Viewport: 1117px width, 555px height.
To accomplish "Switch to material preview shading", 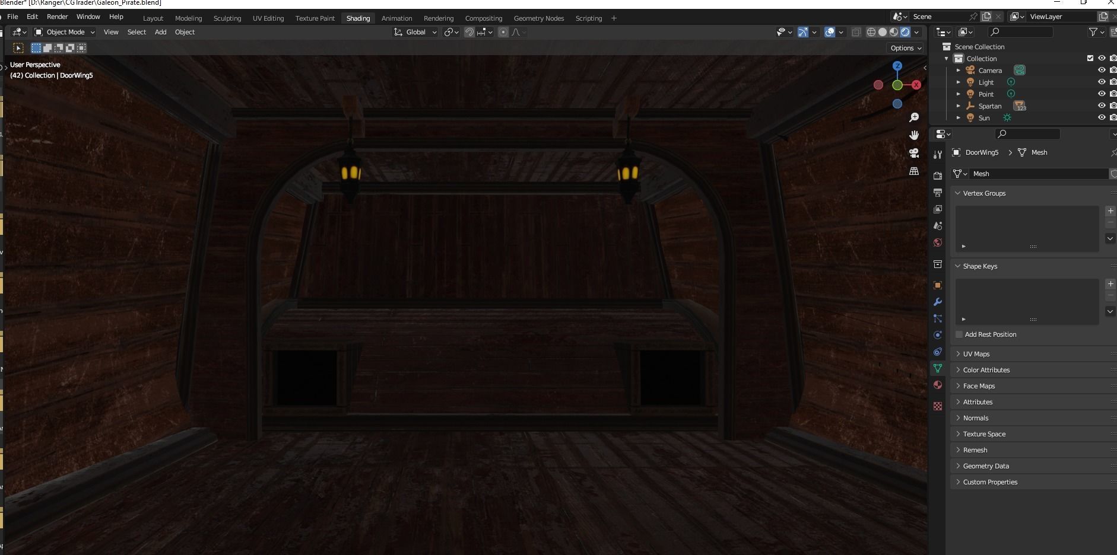I will point(894,32).
